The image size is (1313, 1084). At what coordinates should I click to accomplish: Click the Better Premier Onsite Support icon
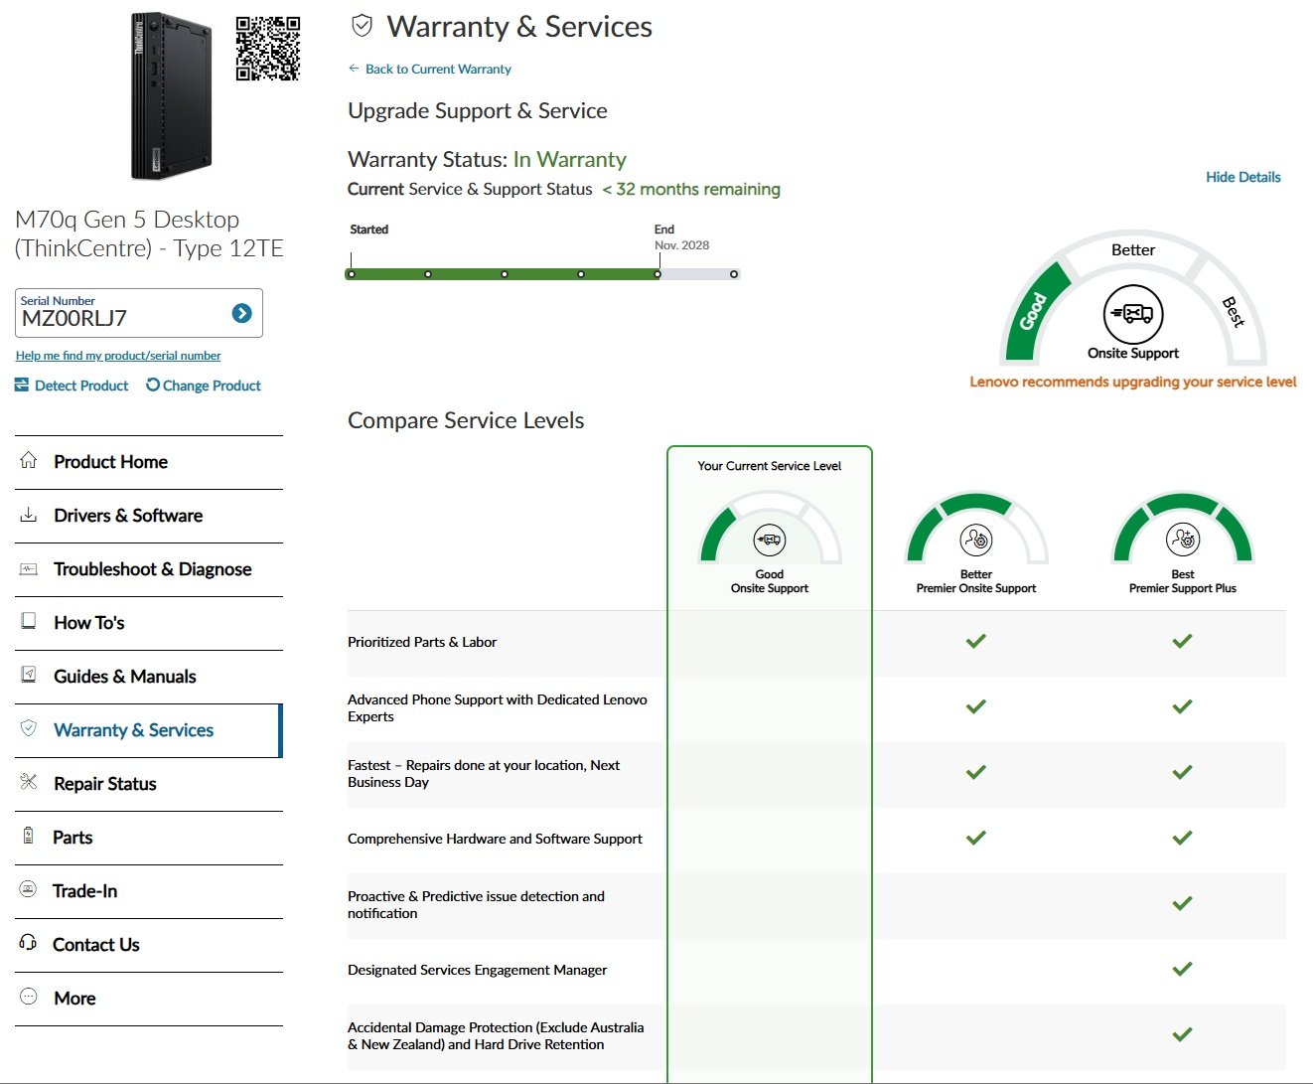[x=976, y=540]
